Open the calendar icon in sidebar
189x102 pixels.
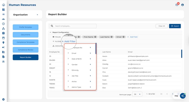(x=3, y=38)
